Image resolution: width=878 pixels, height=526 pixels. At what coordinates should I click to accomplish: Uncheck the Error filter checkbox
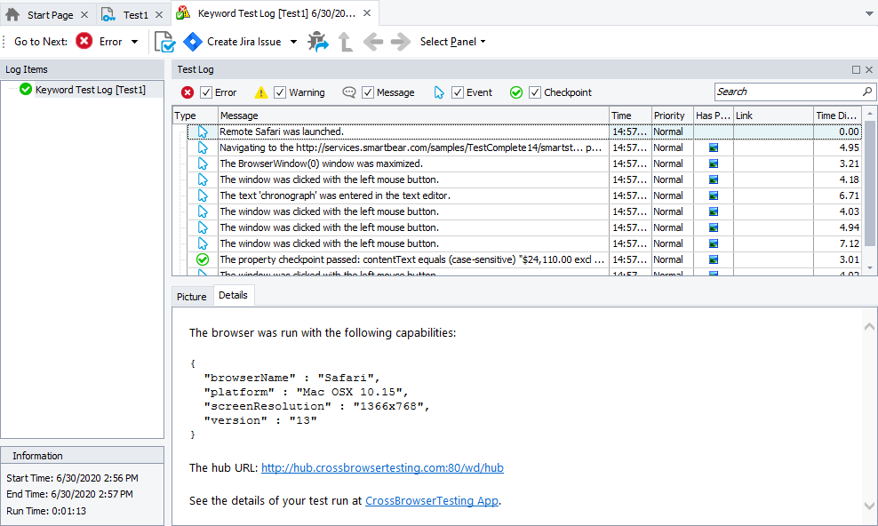206,92
